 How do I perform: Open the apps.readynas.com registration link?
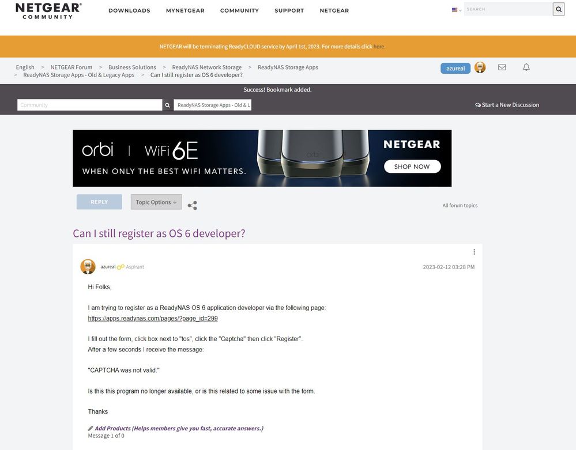[x=152, y=318]
